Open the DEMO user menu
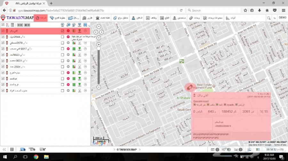Viewport: 288px width, 161px height. tap(283, 18)
